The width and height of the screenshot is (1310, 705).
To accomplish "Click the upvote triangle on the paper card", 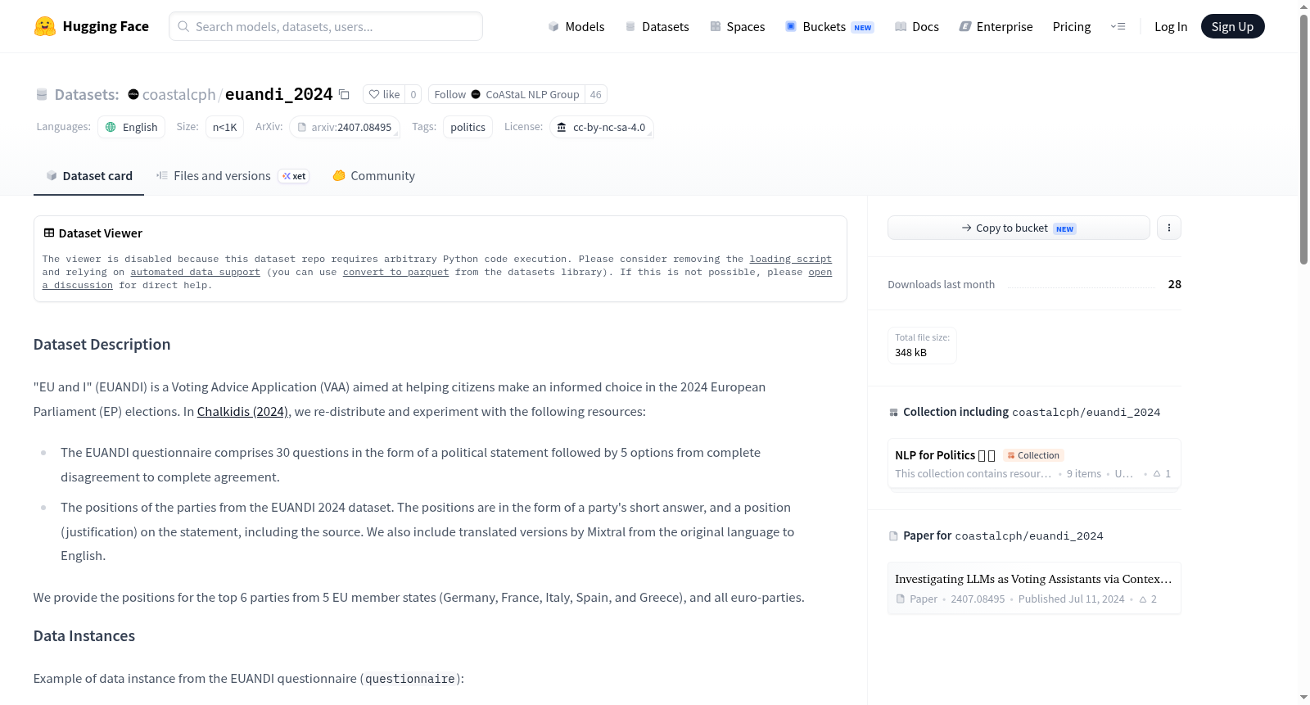I will pos(1143,599).
